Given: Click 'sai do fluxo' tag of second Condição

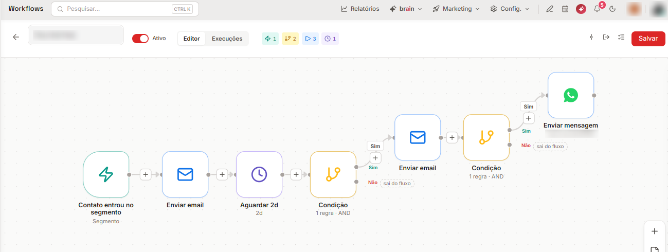Looking at the screenshot, I should [550, 146].
